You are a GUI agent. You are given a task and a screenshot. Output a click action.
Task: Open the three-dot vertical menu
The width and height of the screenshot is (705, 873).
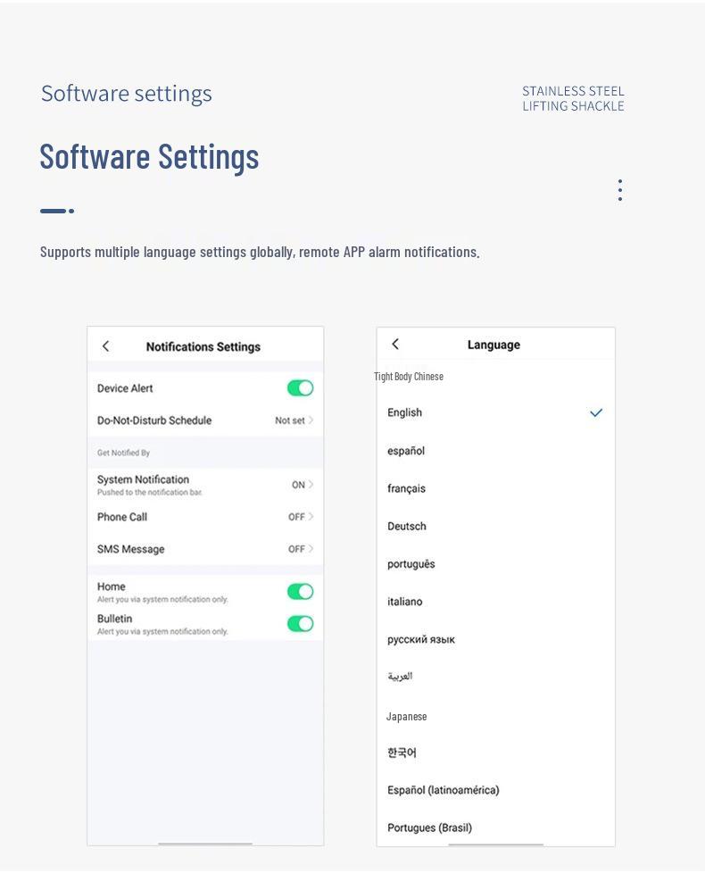tap(620, 190)
